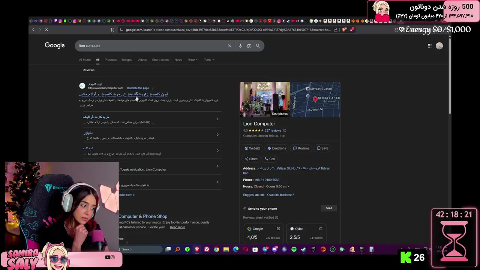Expand the Toggle navigation sitelink arrow
The width and height of the screenshot is (480, 270).
click(x=217, y=166)
